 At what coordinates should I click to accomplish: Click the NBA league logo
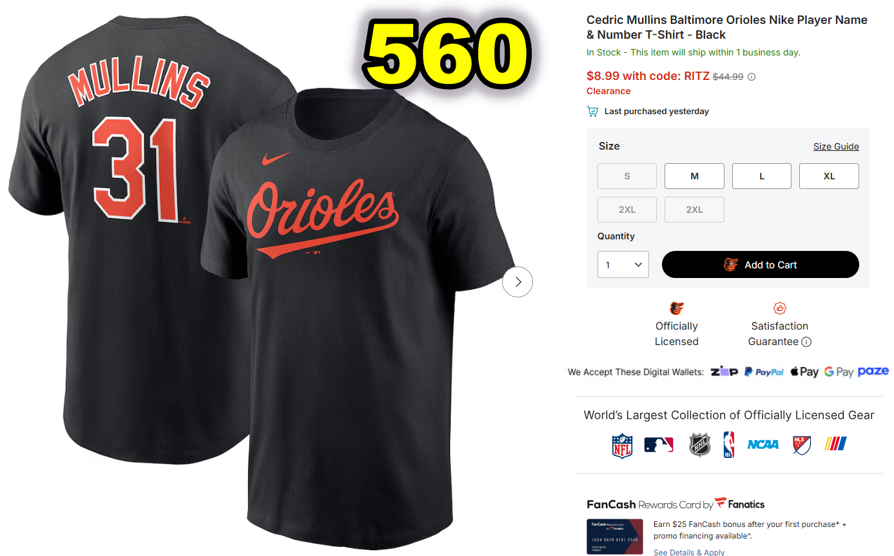pyautogui.click(x=728, y=445)
